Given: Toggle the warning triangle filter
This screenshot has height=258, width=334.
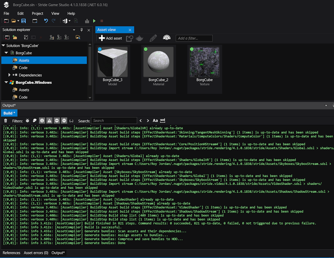Looking at the screenshot, I should tap(49, 121).
